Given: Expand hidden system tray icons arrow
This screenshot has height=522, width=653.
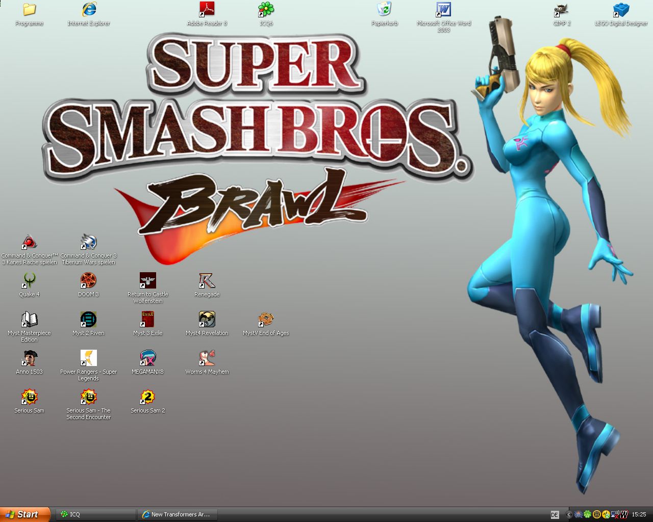Looking at the screenshot, I should pos(569,515).
